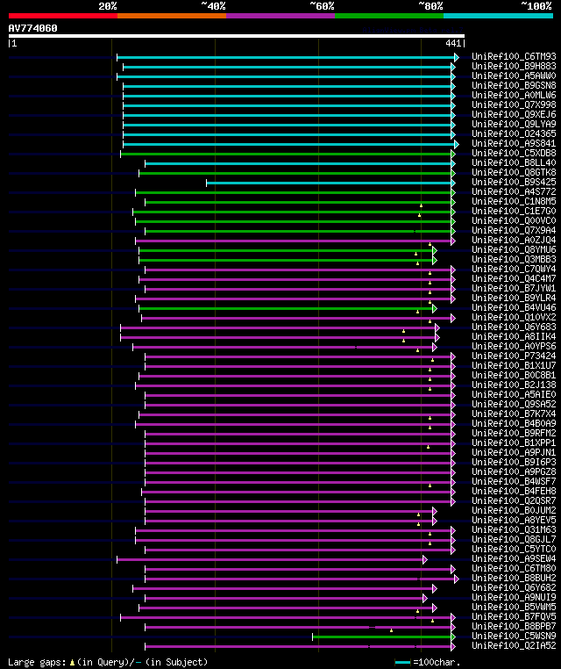Screen dimensions: 561x669
Task: Click the UniRef100_C5WSN9 label
Action: point(514,637)
